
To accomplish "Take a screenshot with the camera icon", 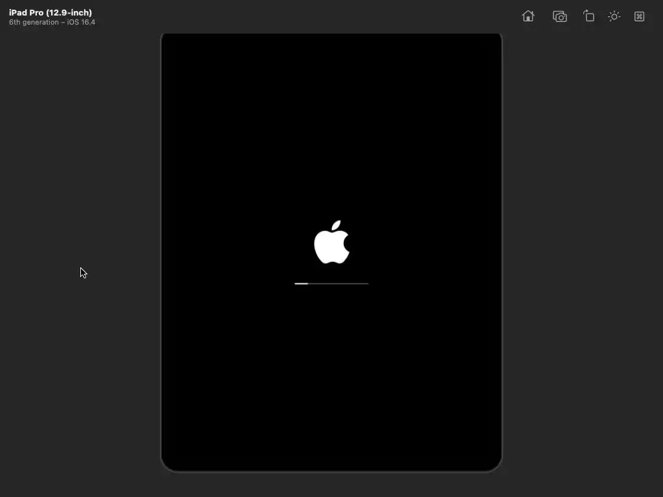I will point(559,16).
